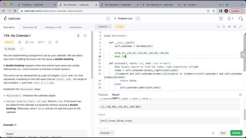246x138 pixels.
Task: Like the problem thumbs up icon
Action: [27, 42]
